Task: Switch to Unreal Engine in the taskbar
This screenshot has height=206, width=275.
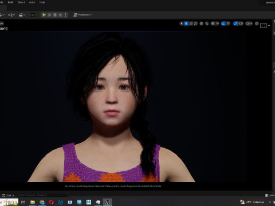Action: pos(108,202)
